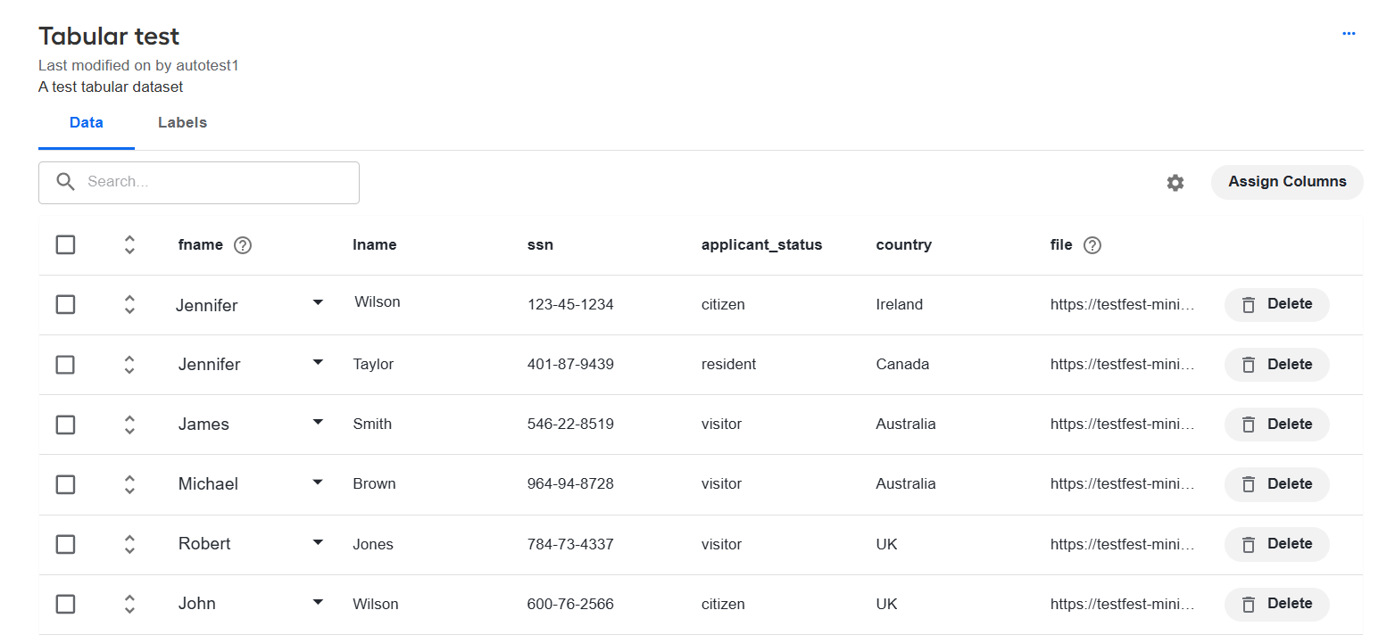Click the resident applicant status cell
The image size is (1395, 635).
point(728,364)
